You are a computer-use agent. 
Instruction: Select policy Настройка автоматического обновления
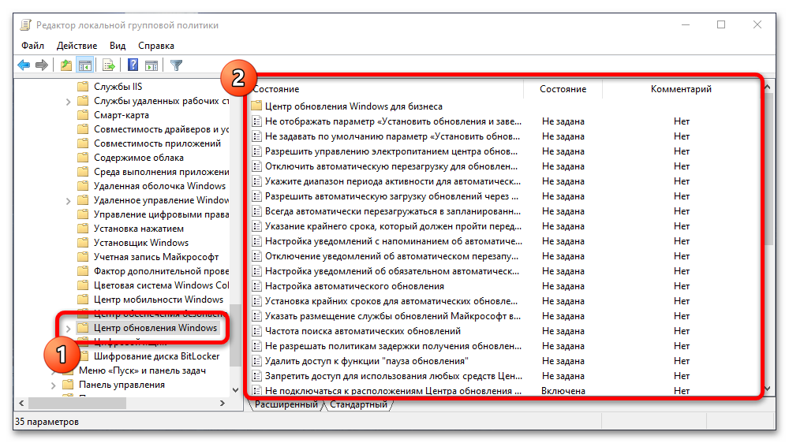(x=354, y=286)
